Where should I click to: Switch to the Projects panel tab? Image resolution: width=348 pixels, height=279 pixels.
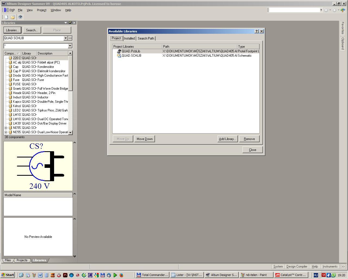[22, 260]
